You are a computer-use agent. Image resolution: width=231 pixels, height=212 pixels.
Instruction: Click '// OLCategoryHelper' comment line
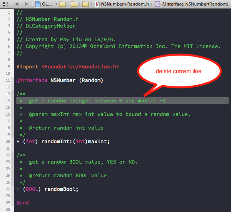(46, 26)
